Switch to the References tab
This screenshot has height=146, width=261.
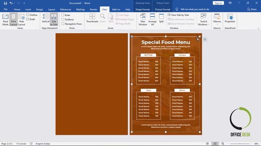[x=66, y=9]
